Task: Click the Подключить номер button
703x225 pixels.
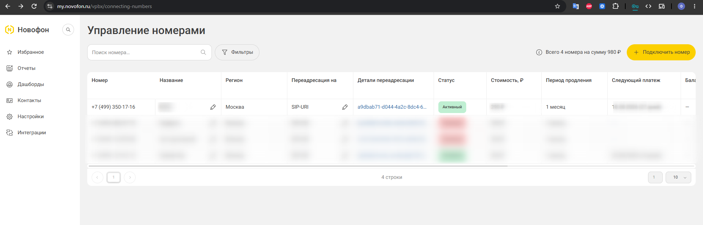Action: pyautogui.click(x=661, y=52)
